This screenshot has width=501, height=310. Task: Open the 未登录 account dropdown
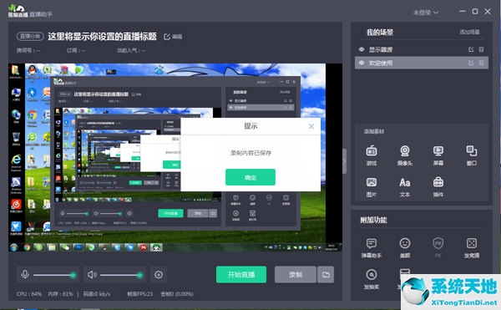[x=425, y=13]
